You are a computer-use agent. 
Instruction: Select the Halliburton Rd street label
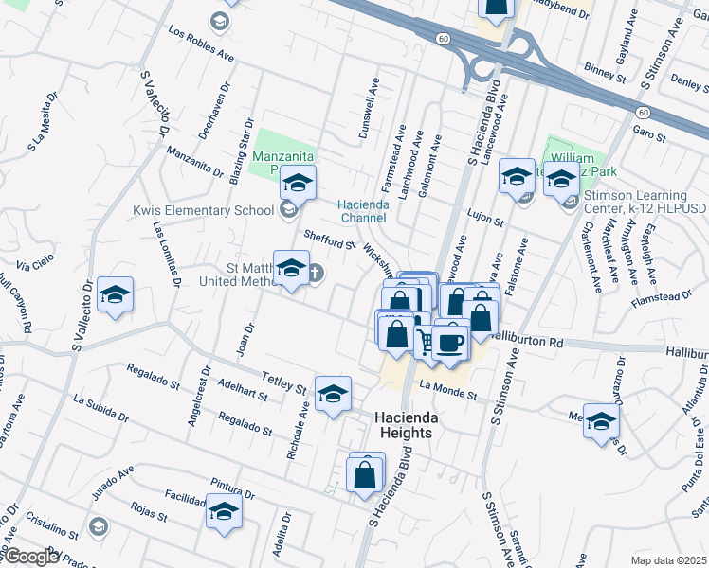[527, 340]
